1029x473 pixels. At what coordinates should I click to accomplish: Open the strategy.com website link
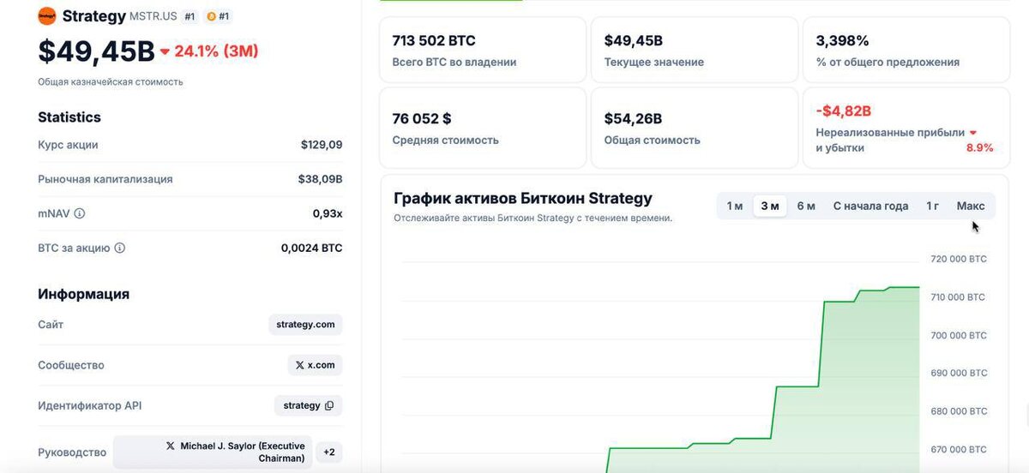[x=305, y=325]
